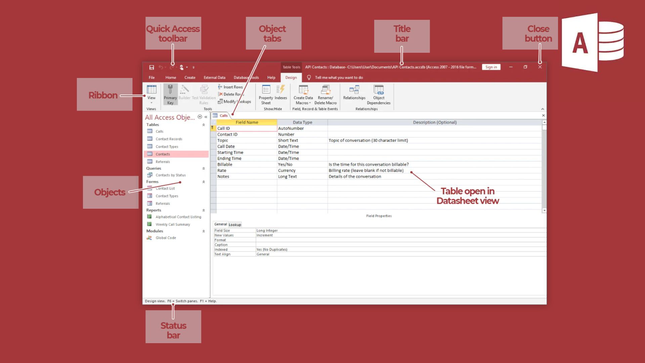Open Create Data Macros dropdown

coord(303,94)
